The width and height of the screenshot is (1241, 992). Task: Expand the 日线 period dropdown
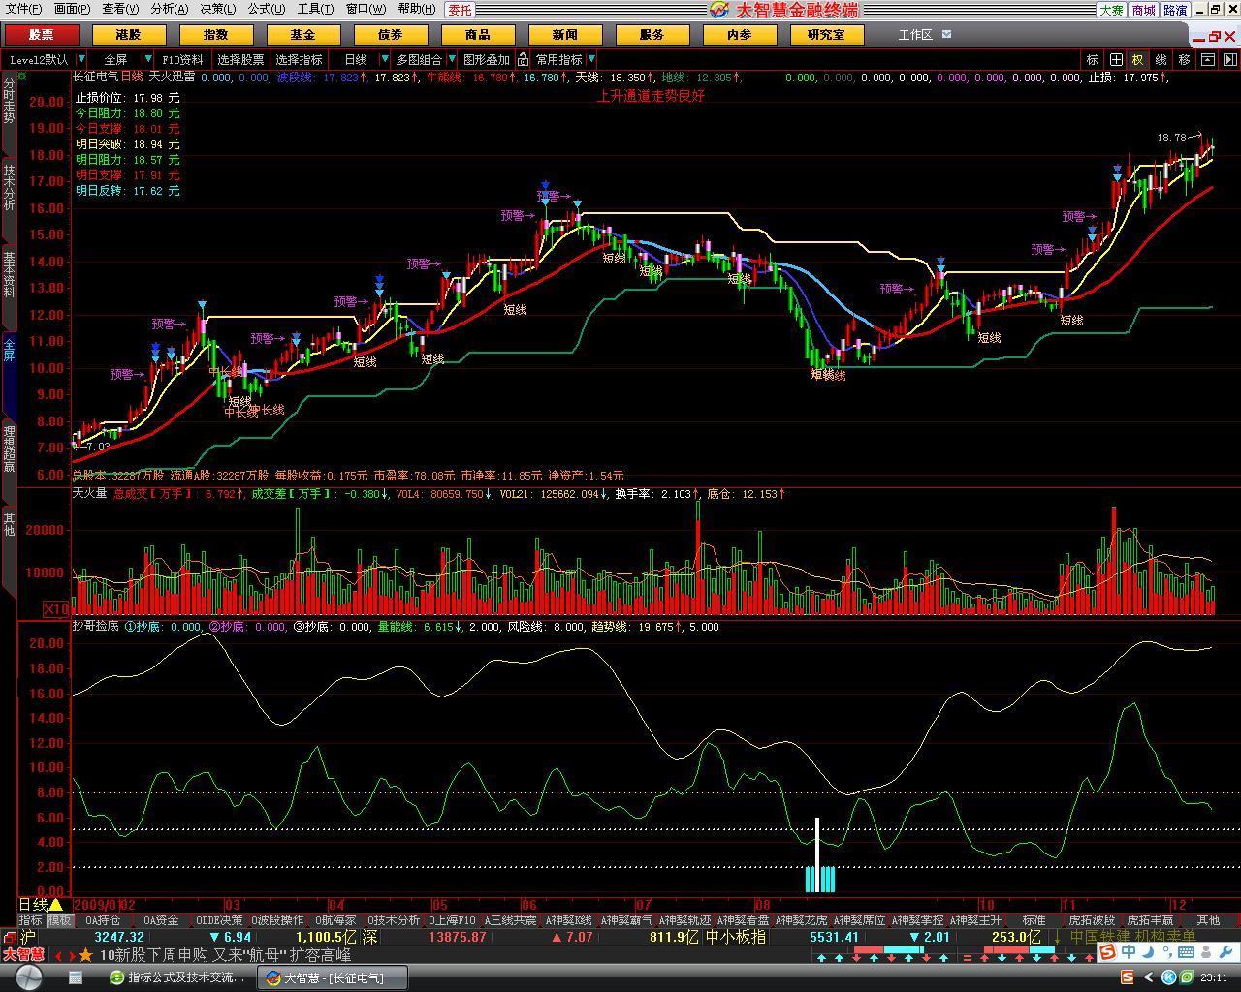click(x=384, y=59)
